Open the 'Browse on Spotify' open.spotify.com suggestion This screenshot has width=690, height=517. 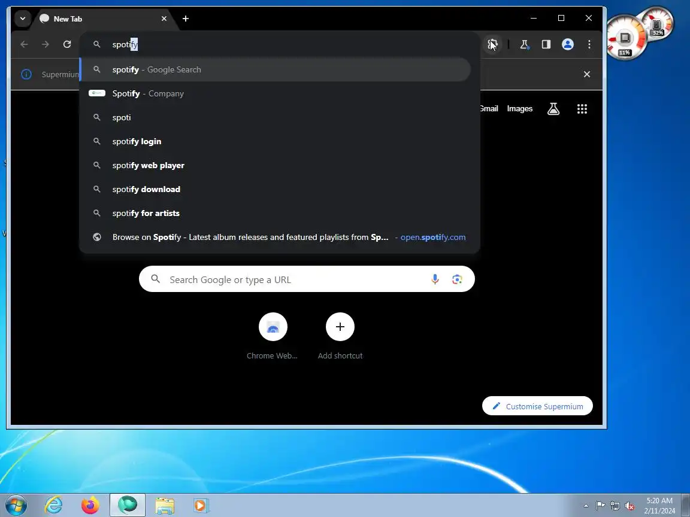click(x=276, y=238)
